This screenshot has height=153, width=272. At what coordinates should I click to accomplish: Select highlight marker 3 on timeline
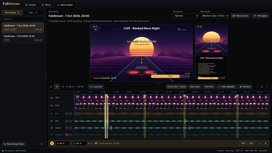(x=184, y=96)
